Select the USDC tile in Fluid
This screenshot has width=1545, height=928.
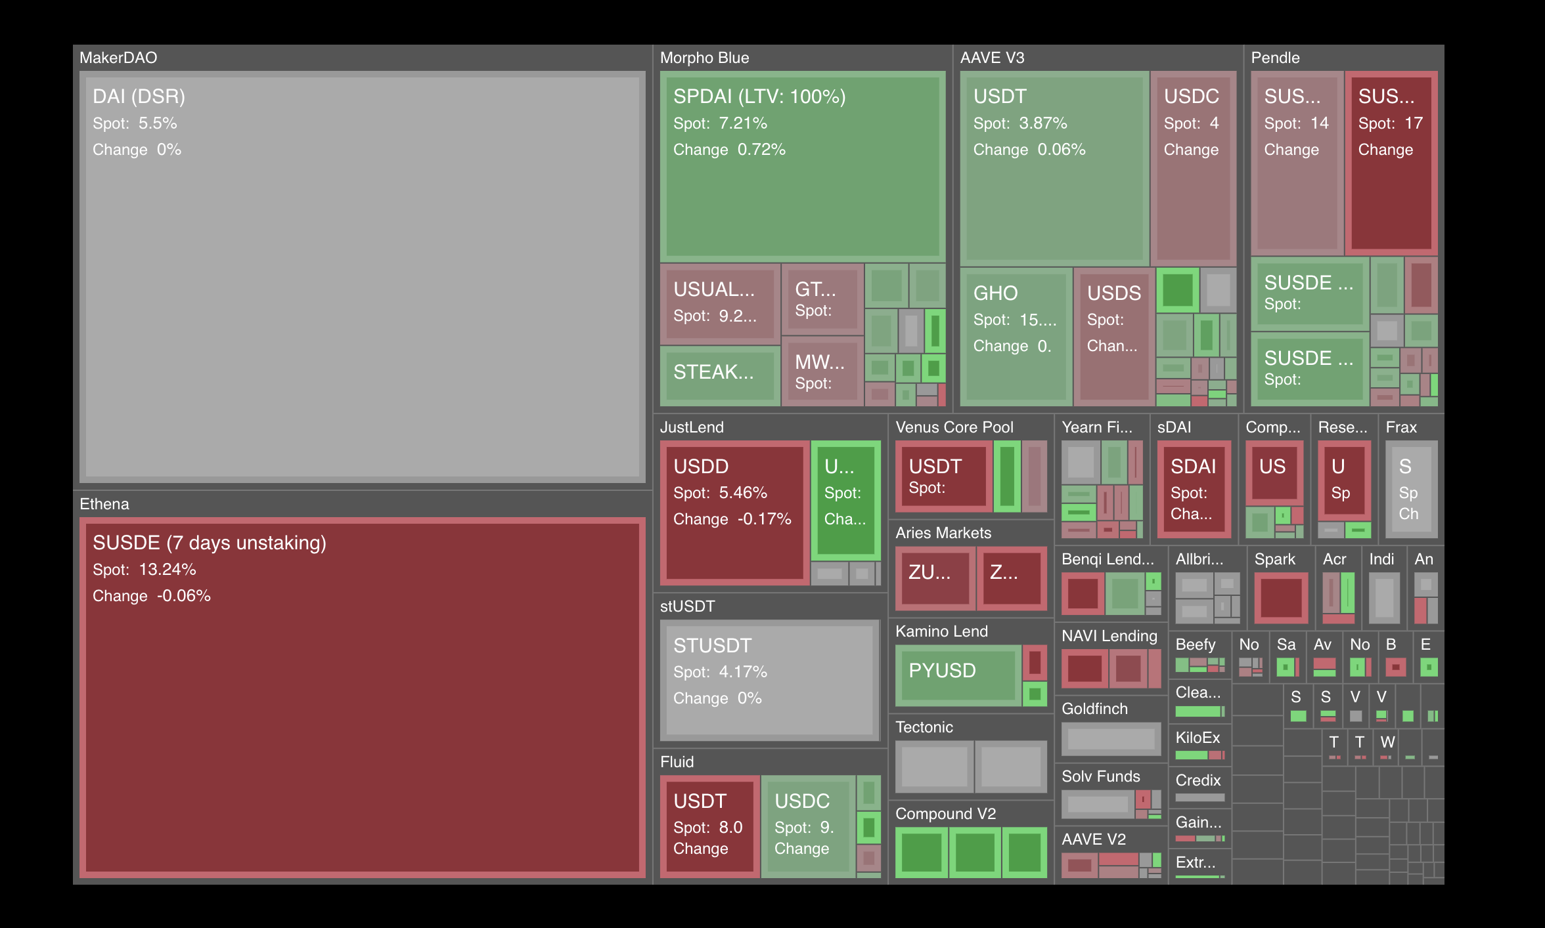pos(807,826)
